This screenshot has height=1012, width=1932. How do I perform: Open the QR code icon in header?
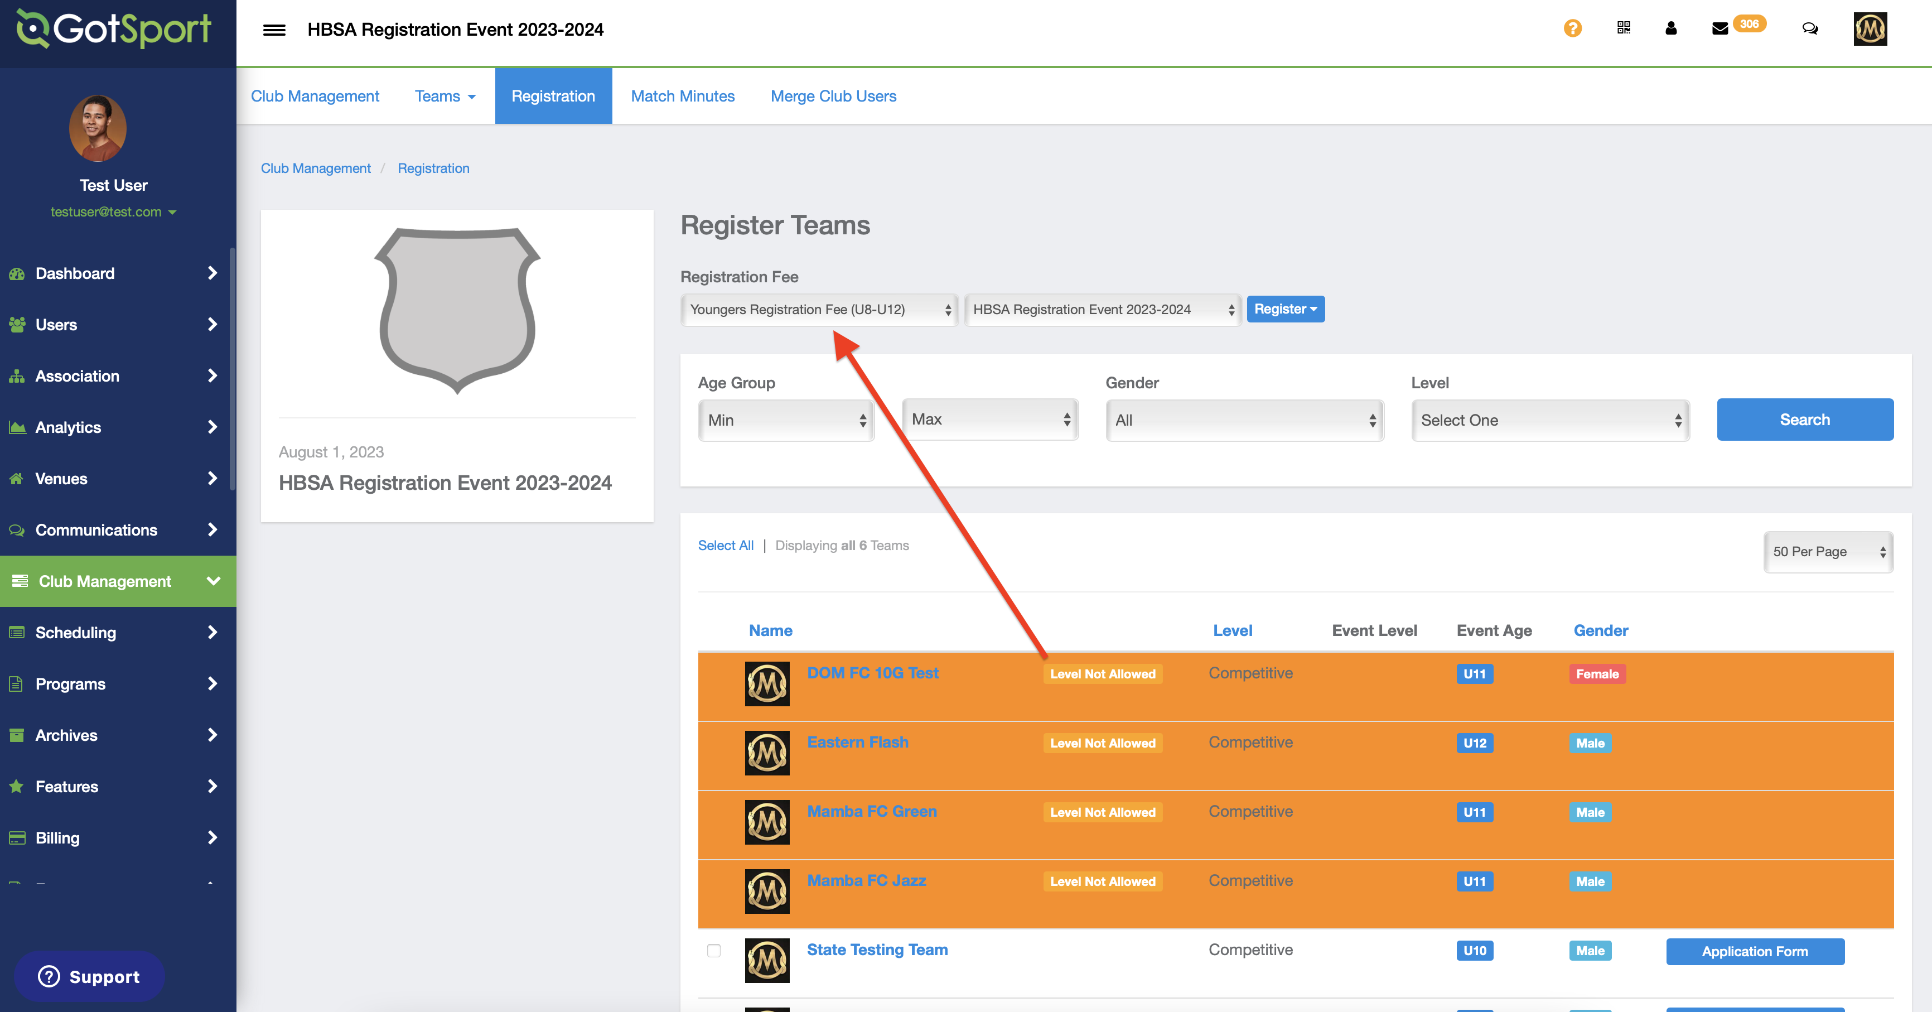point(1623,28)
